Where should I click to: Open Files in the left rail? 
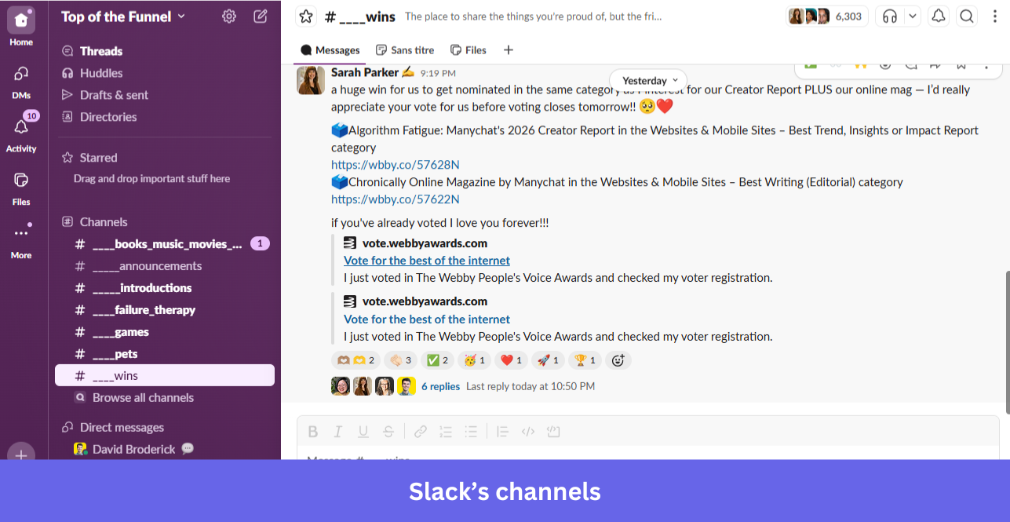[21, 188]
